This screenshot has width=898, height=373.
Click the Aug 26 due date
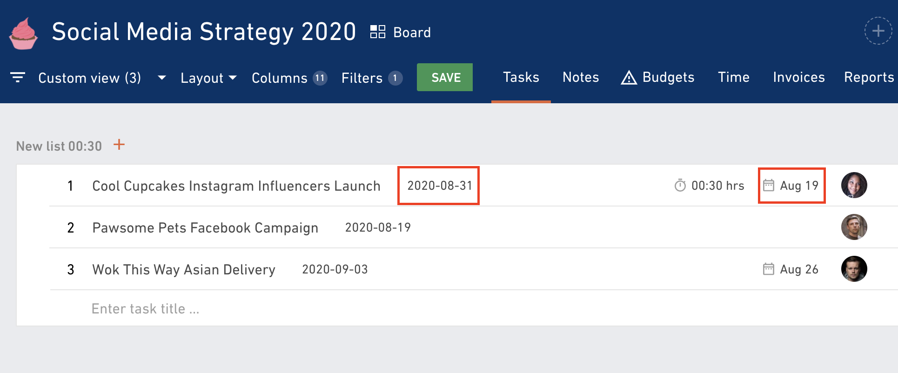(799, 269)
